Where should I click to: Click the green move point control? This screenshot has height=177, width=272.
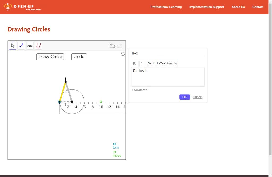(114, 151)
